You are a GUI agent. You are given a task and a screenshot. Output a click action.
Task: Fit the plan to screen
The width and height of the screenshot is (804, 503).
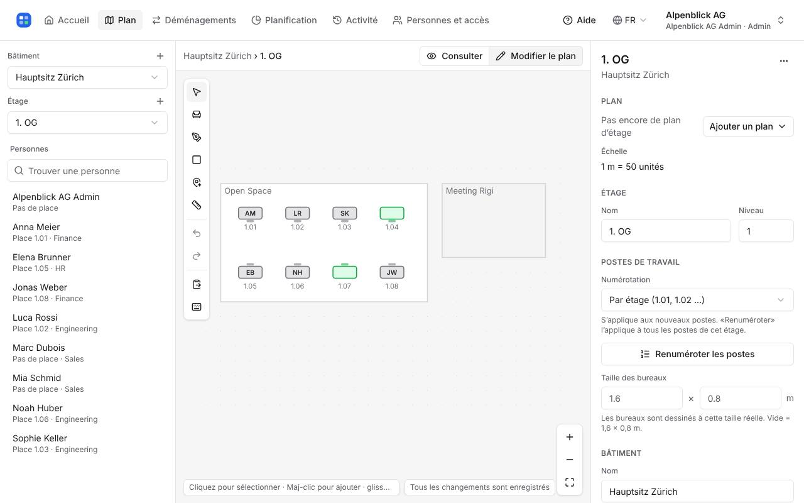point(570,482)
